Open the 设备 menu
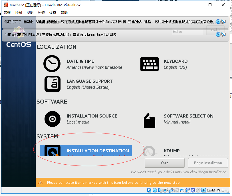This screenshot has width=232, height=196. click(x=53, y=13)
